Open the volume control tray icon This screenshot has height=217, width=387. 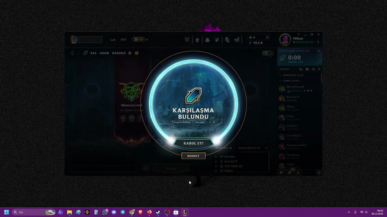[366, 212]
